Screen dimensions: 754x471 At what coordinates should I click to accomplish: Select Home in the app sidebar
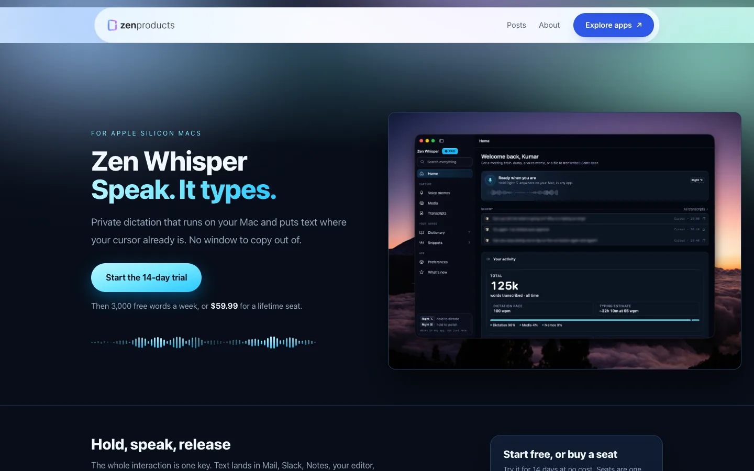[x=445, y=174]
